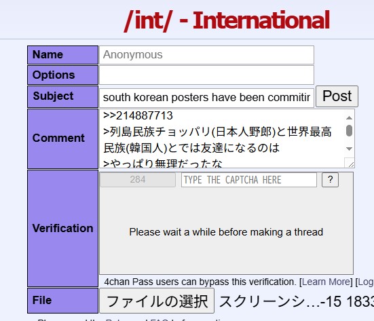Click the Name label cell
Viewport: 374px width, 321px height.
click(x=62, y=55)
